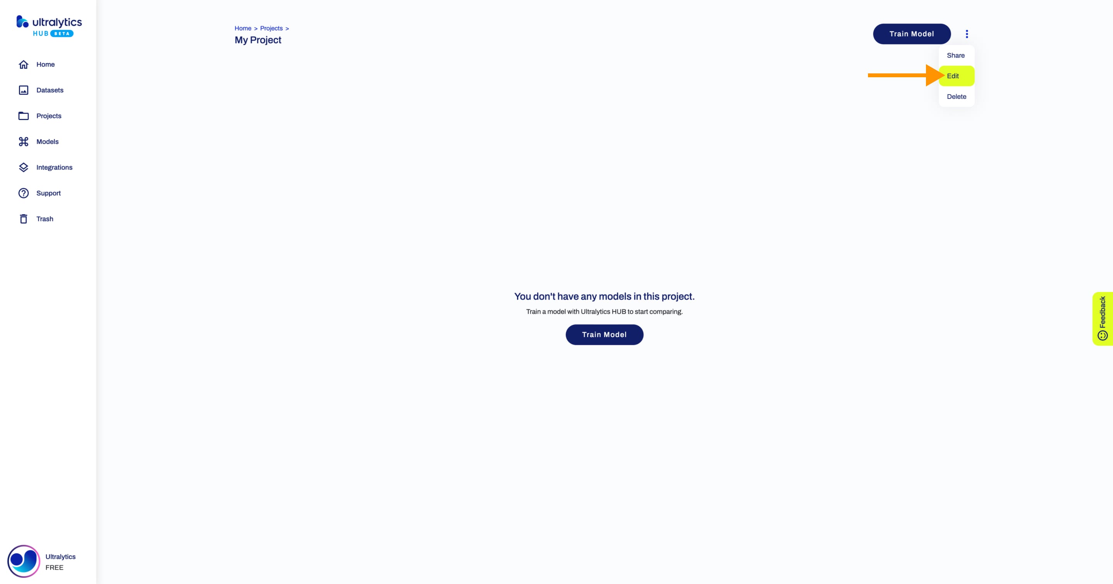Select the Integrations sidebar icon
The height and width of the screenshot is (584, 1113).
[23, 167]
